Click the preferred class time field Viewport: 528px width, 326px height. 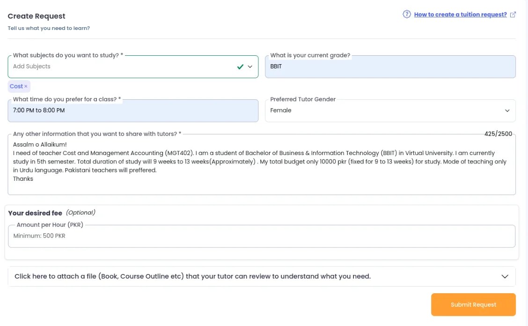click(132, 111)
